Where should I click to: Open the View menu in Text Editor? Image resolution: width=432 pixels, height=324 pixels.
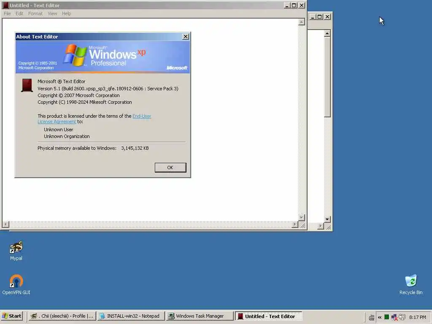[52, 13]
